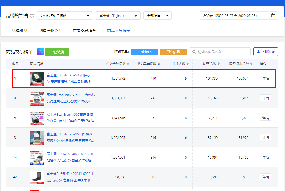
Task: Click the value 1,067,081
Action: click(118, 157)
